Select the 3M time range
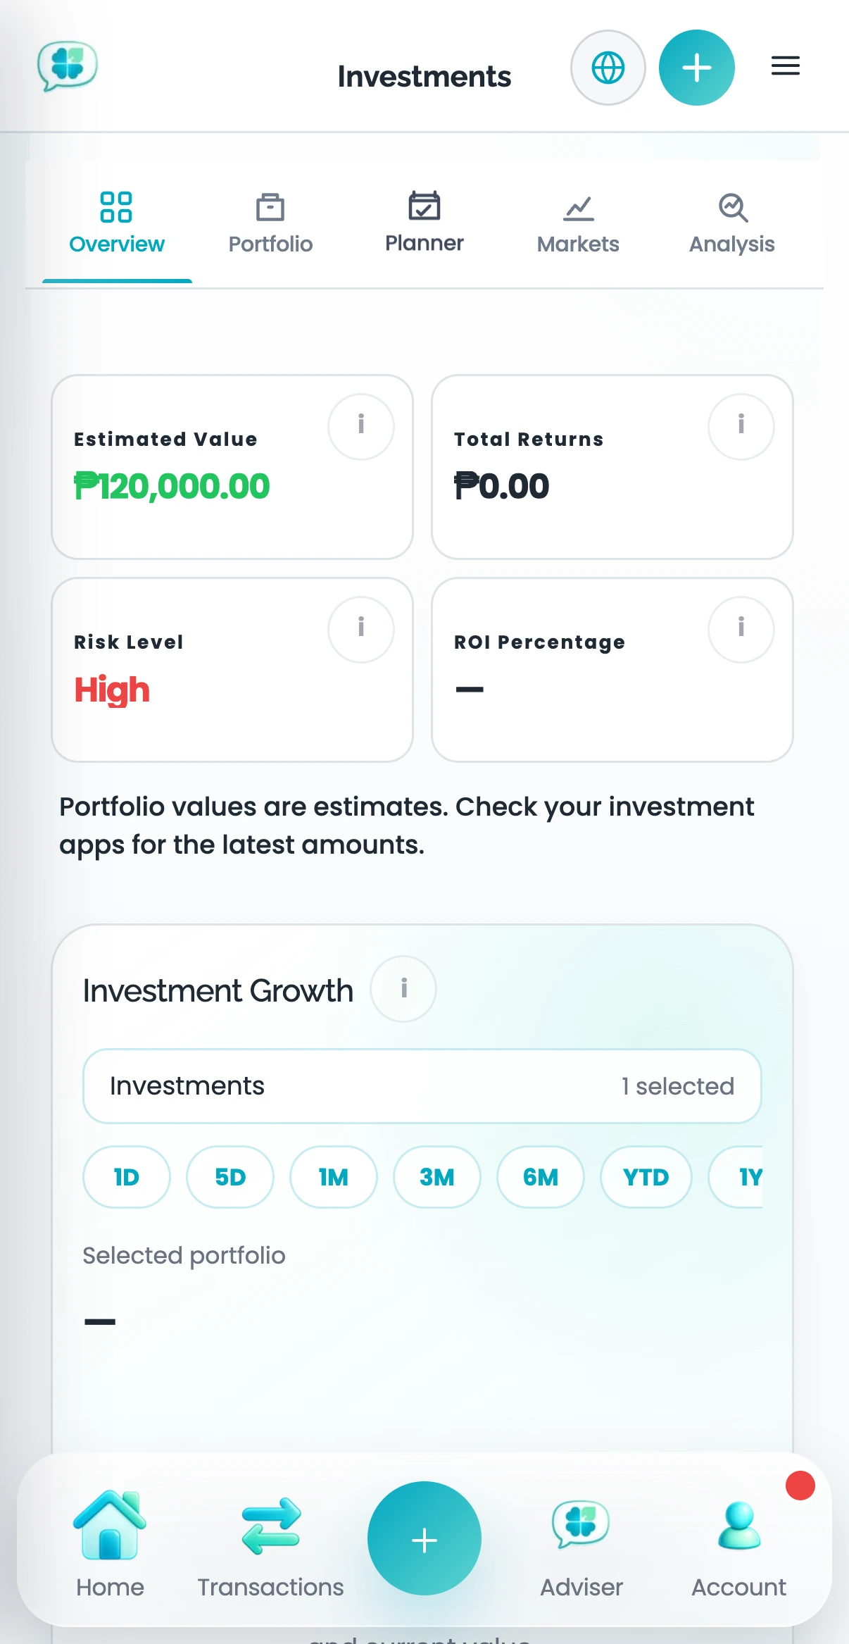Screen dimensions: 849x1644 tap(437, 1177)
